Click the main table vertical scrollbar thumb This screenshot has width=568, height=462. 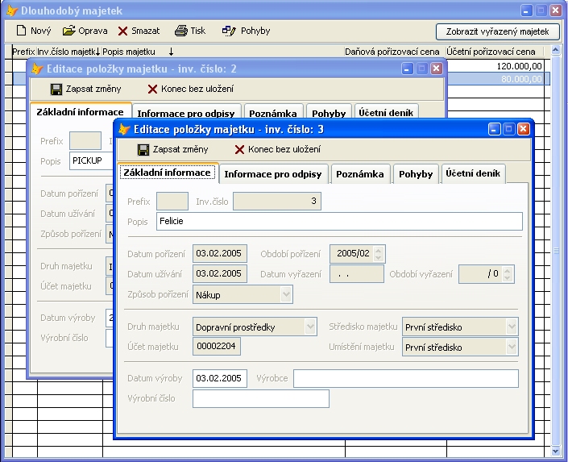coord(556,251)
